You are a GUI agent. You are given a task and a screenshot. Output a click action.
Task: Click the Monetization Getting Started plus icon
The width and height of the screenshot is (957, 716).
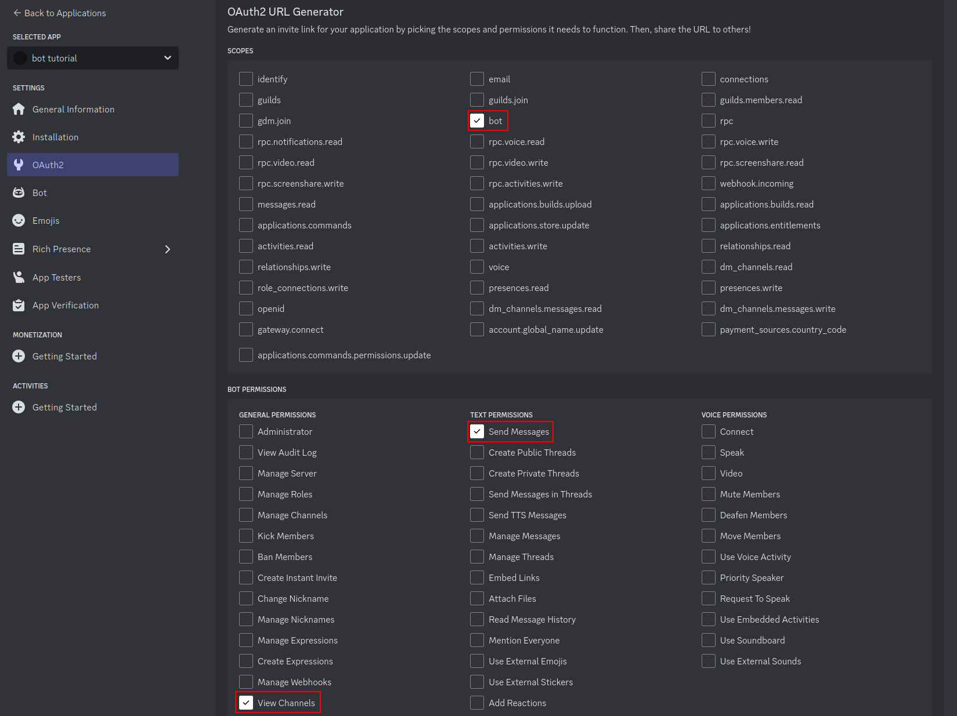click(x=19, y=356)
